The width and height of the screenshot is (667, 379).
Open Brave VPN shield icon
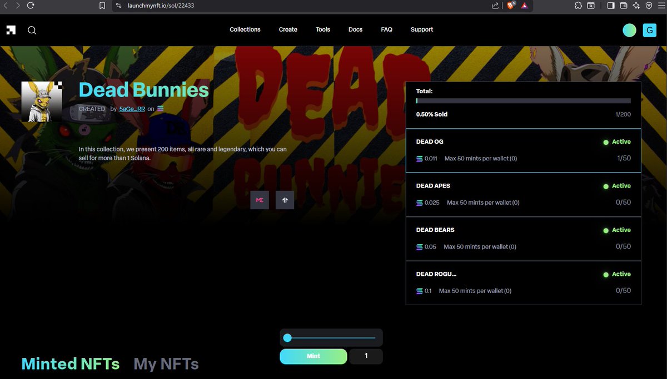[x=649, y=6]
